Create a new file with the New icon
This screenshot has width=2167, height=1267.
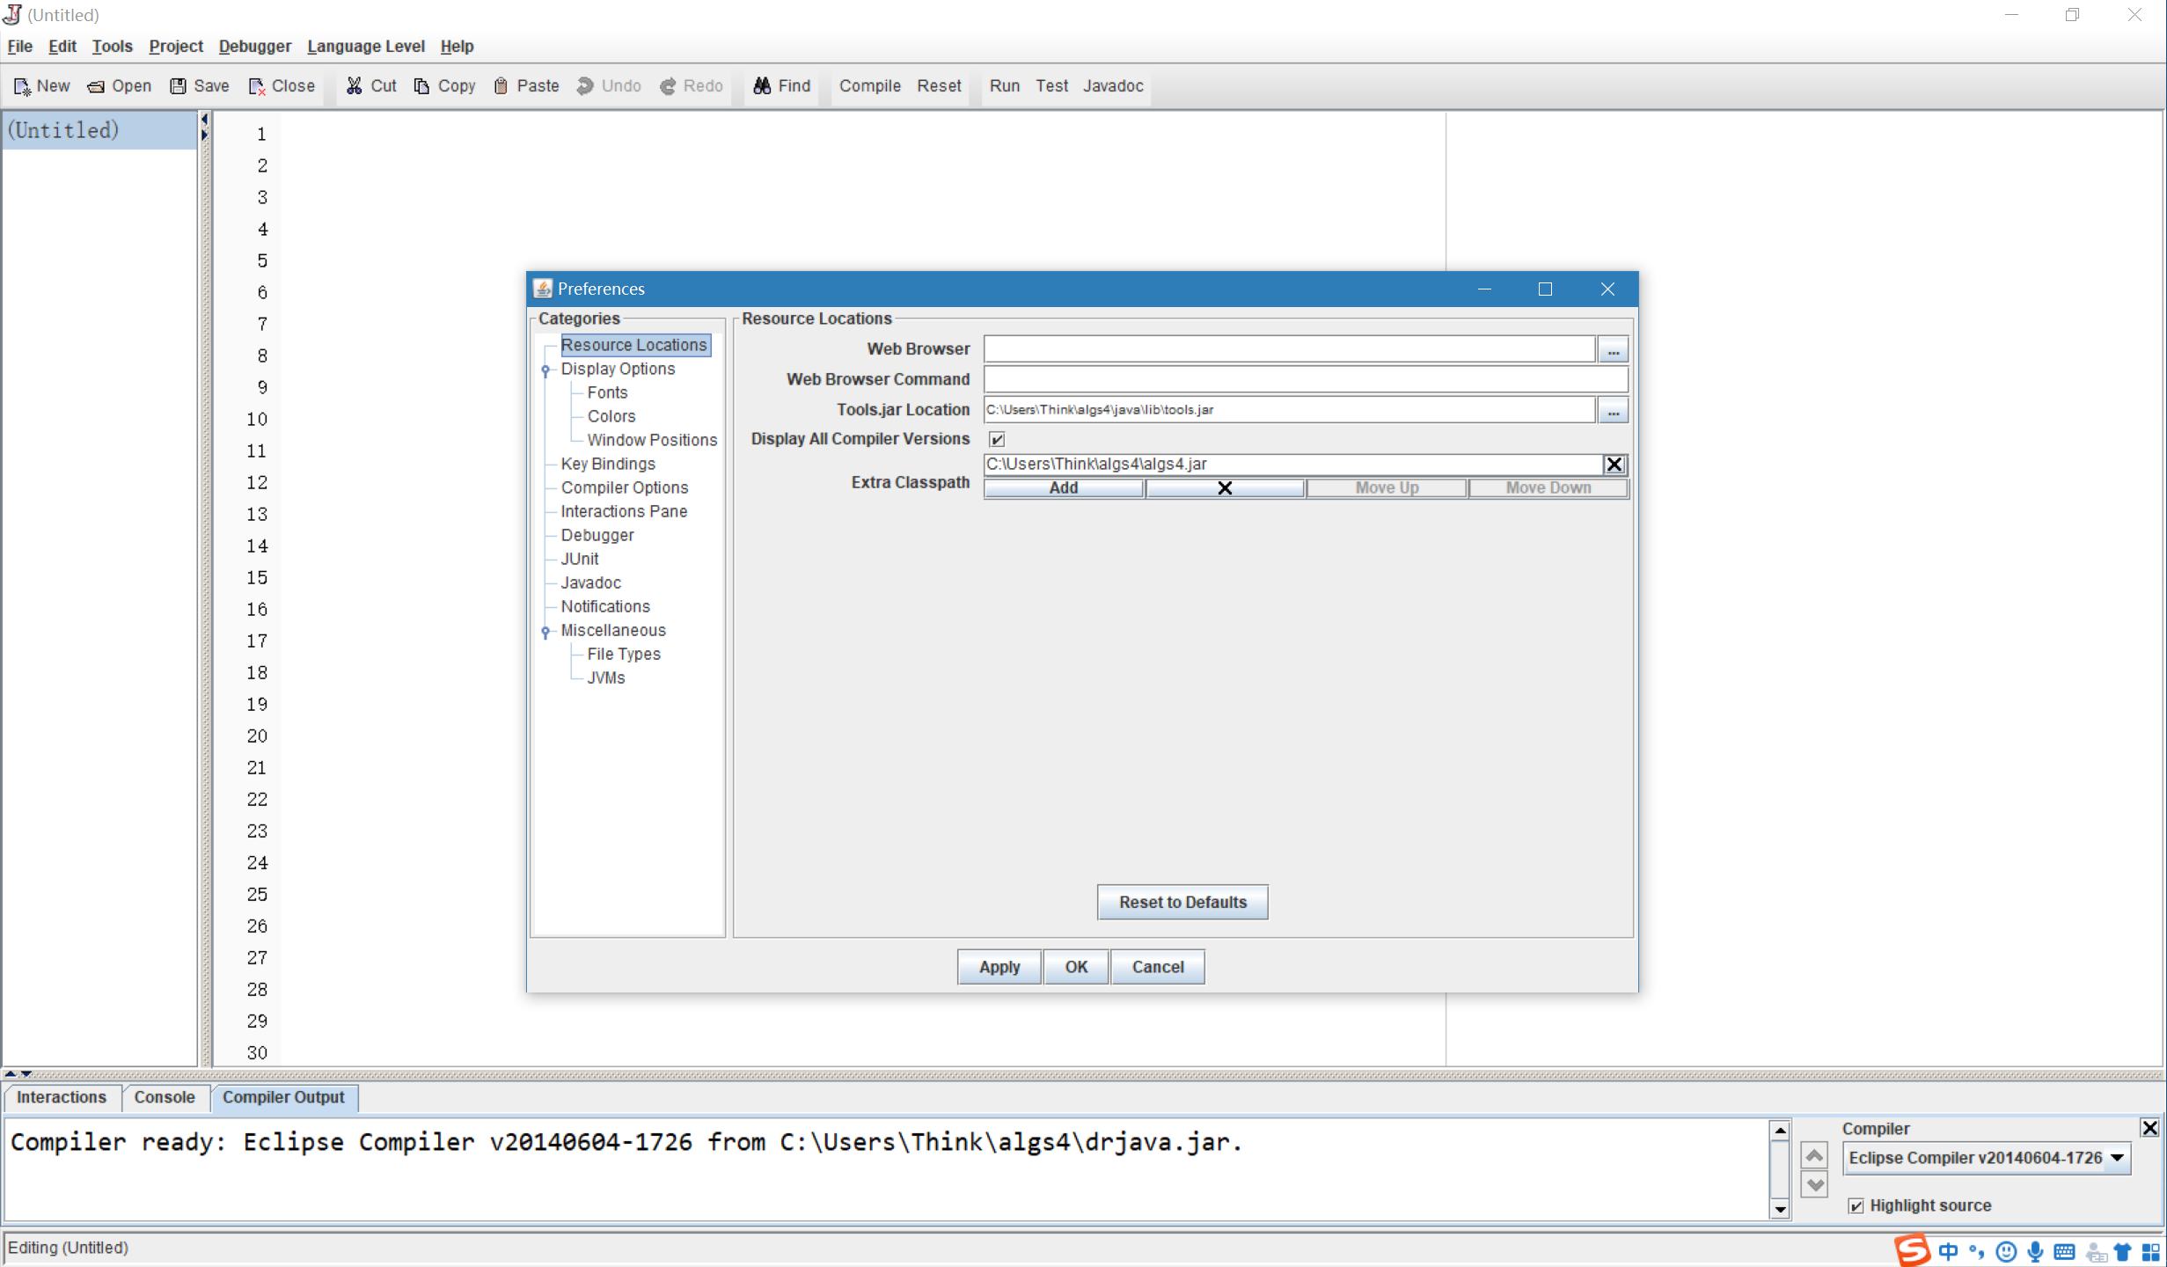[22, 85]
